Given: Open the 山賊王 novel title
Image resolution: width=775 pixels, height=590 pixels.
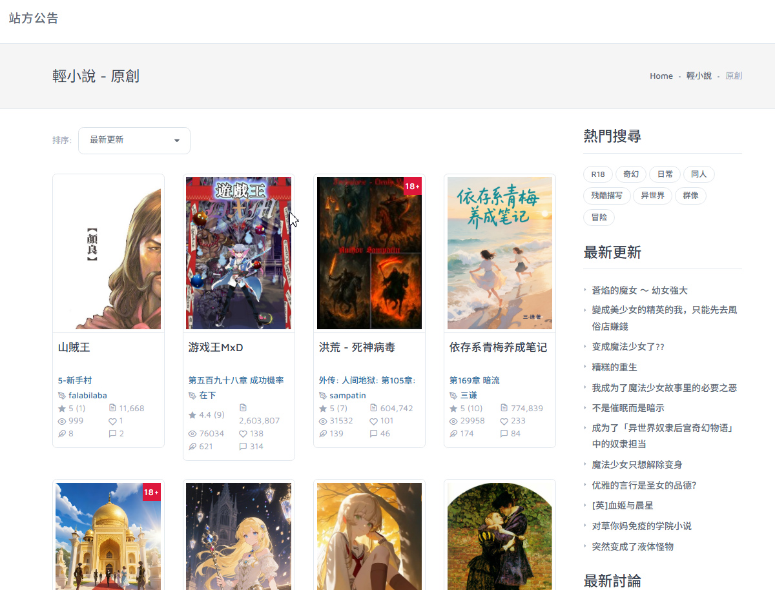Looking at the screenshot, I should [x=74, y=347].
